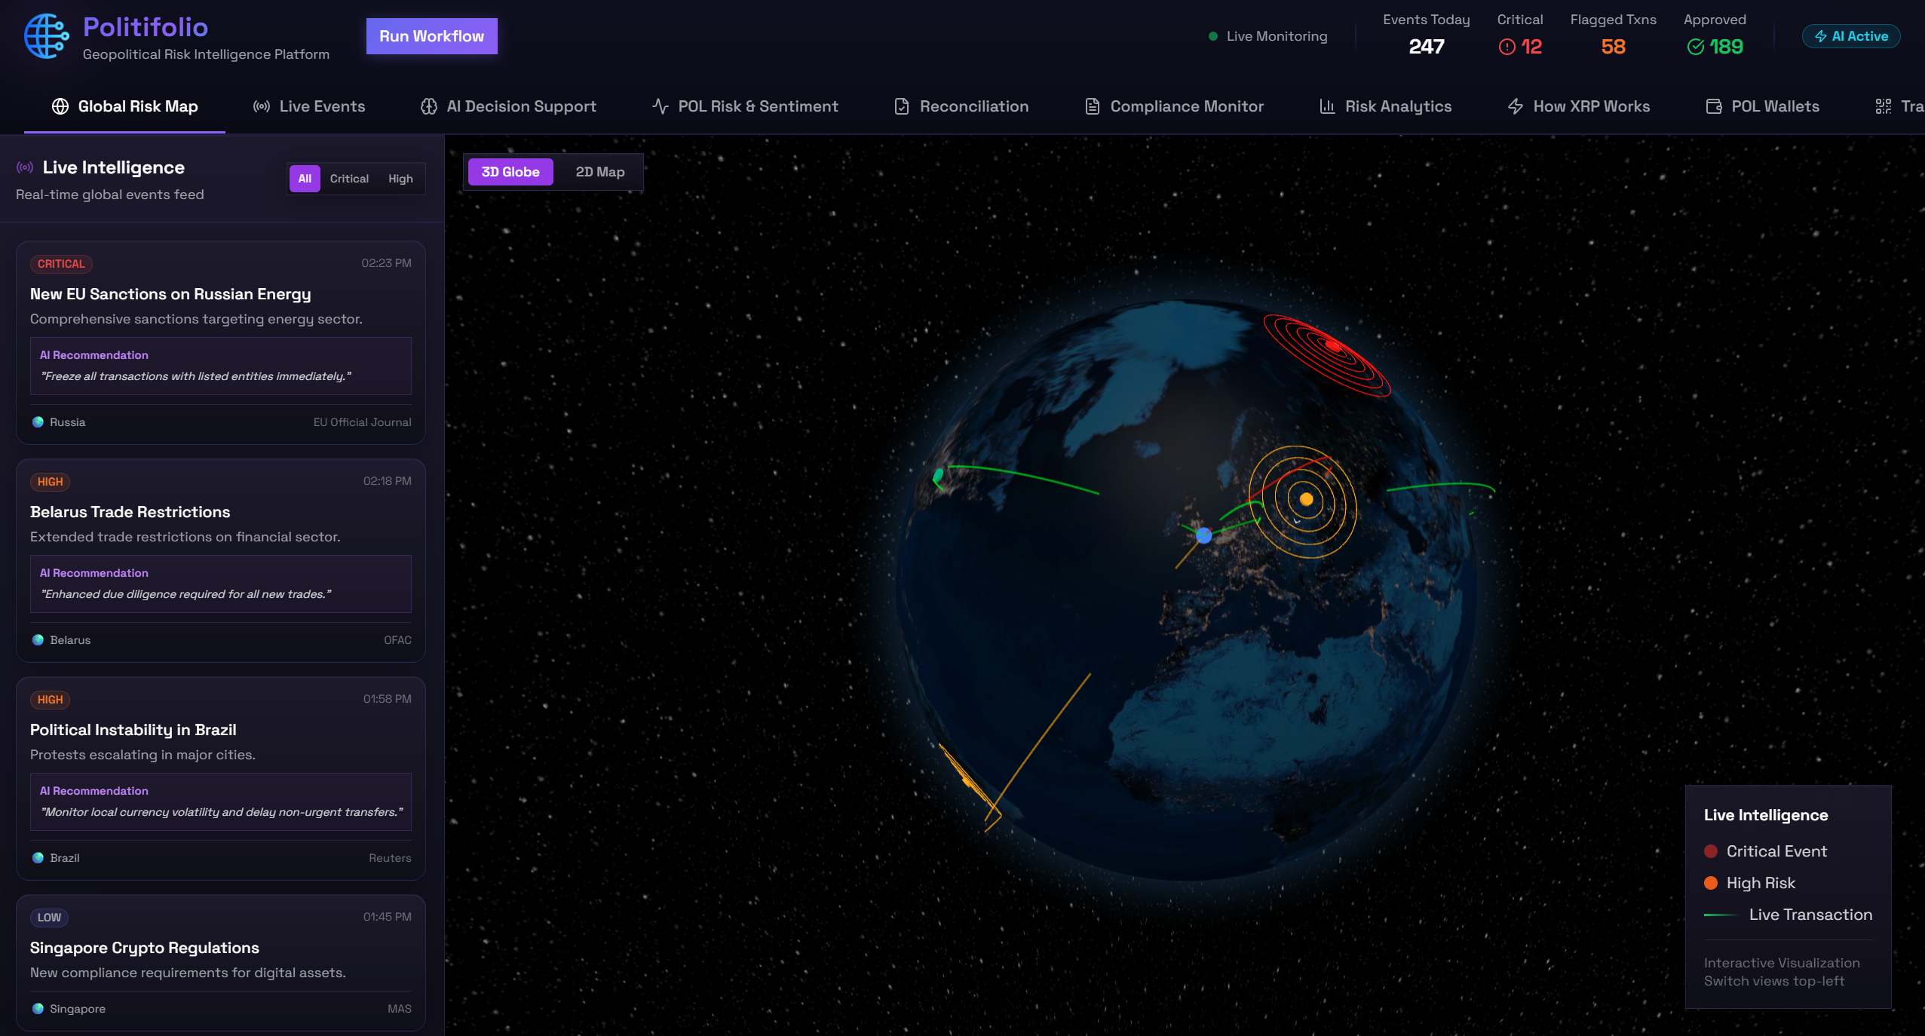Show All events in feed
Screen dimensions: 1925x1036
pyautogui.click(x=305, y=179)
